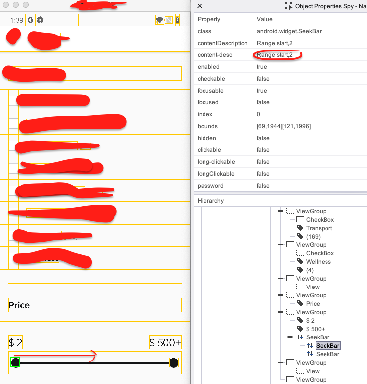Collapse the parent SeekBar node
The height and width of the screenshot is (384, 367).
pyautogui.click(x=290, y=337)
